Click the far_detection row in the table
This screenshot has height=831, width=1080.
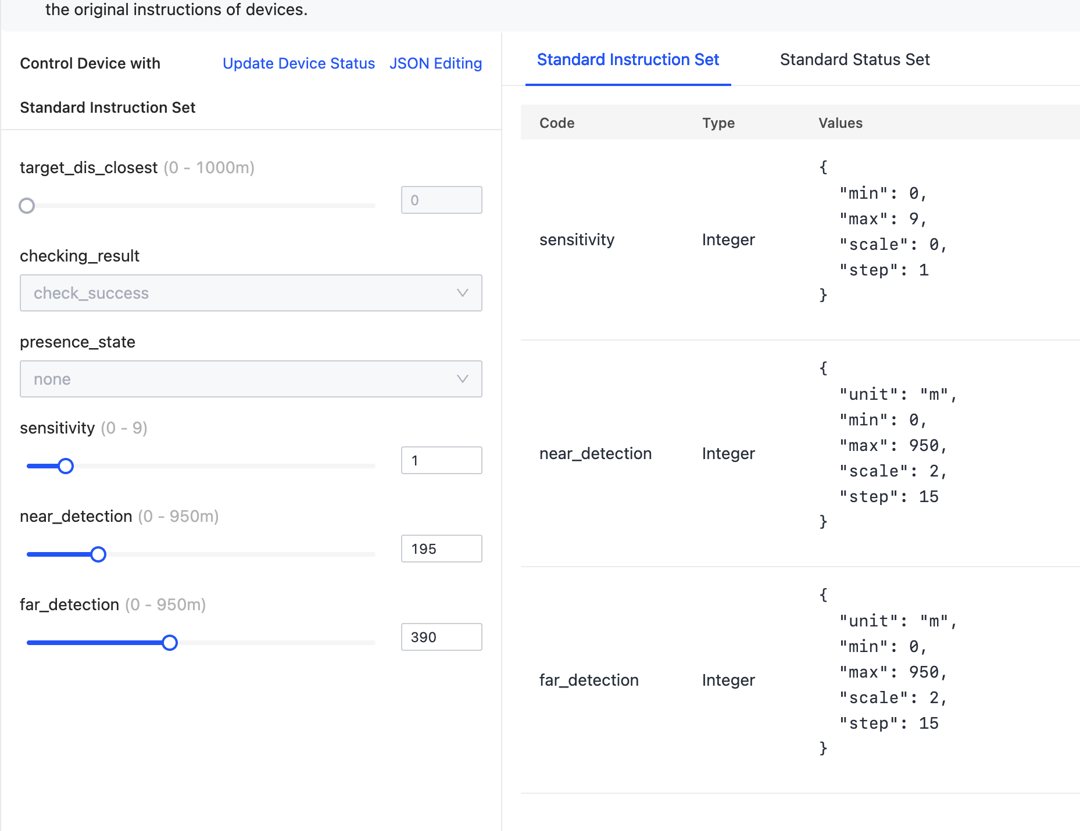tap(589, 680)
